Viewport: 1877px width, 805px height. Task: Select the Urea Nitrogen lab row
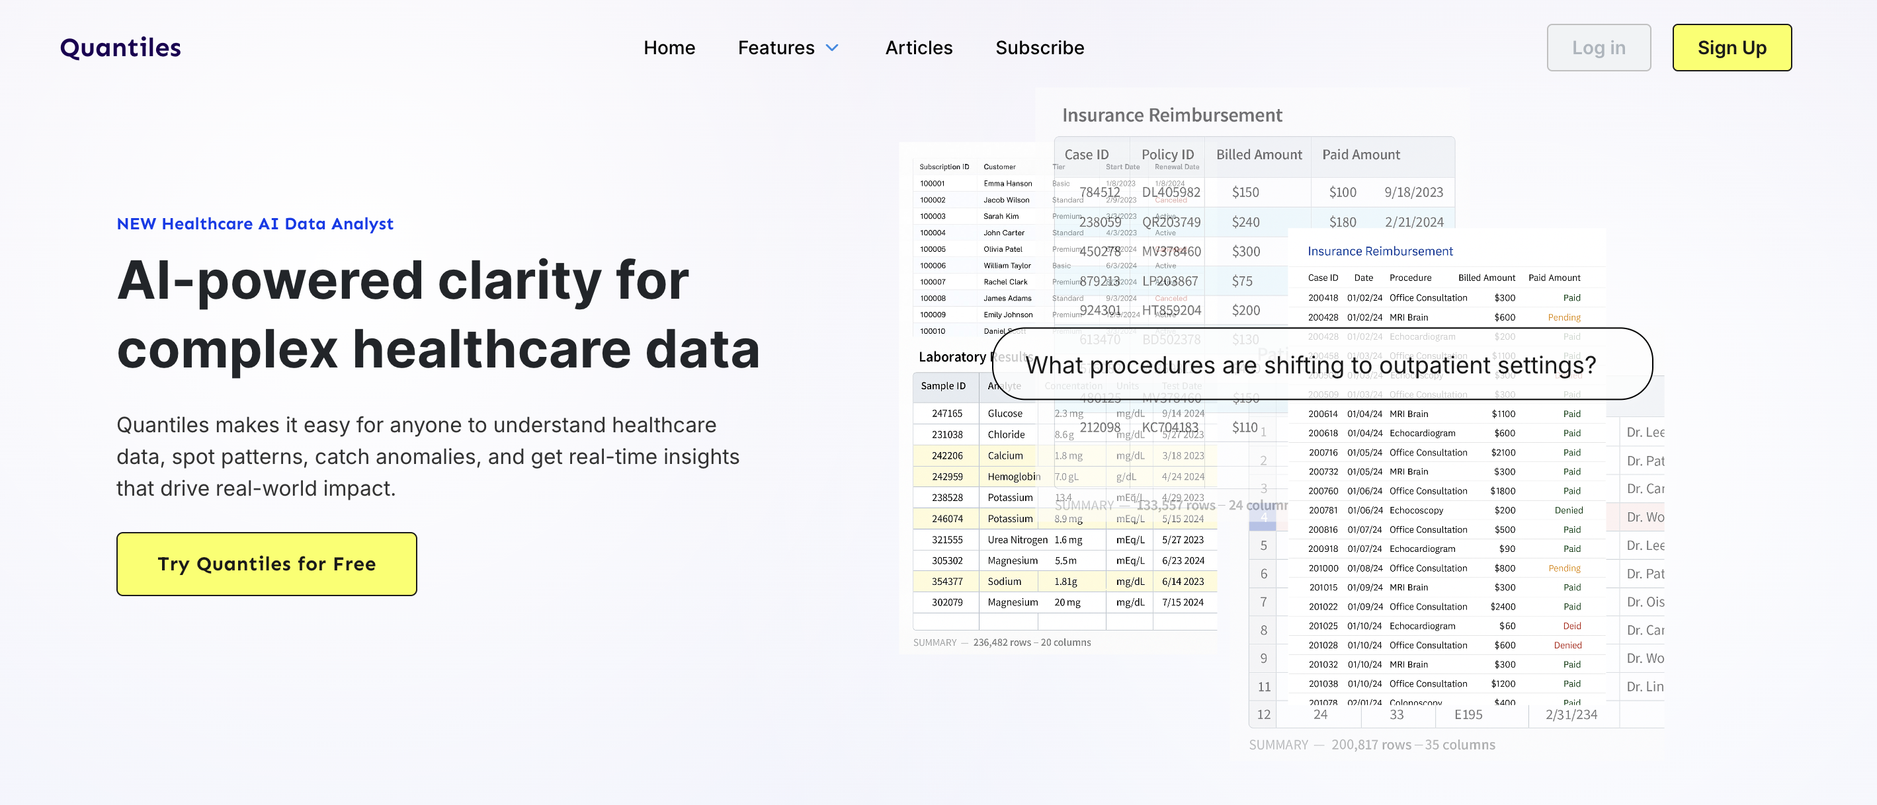[x=1065, y=540]
